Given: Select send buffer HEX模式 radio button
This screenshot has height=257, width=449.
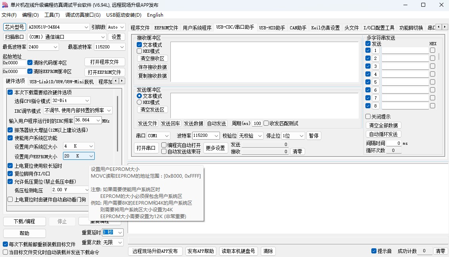Looking at the screenshot, I should pyautogui.click(x=139, y=102).
